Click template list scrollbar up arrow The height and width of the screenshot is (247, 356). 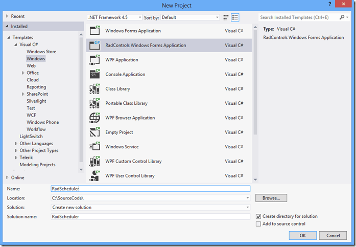255,27
